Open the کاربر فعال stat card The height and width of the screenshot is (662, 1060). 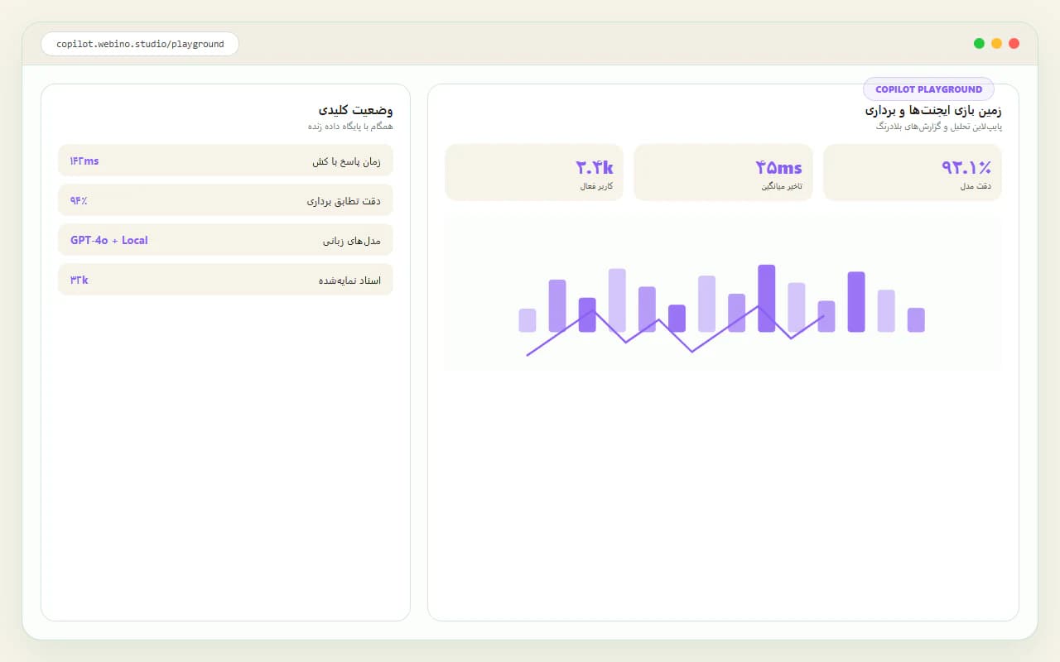pos(534,172)
